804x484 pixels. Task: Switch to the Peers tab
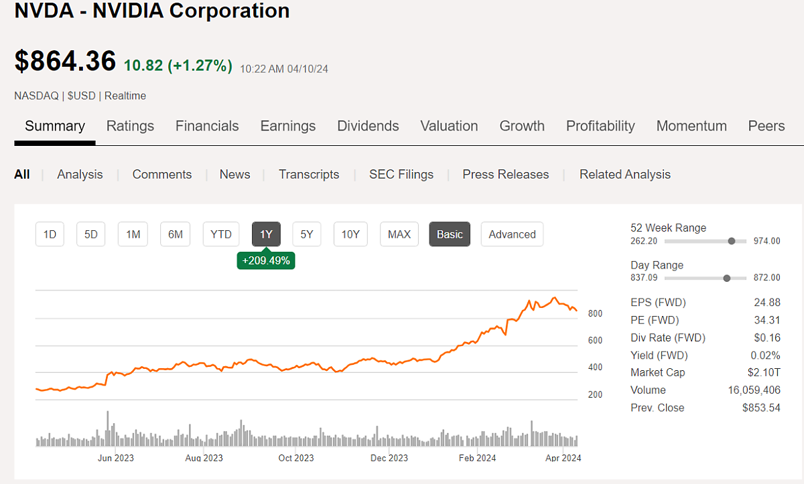click(766, 126)
